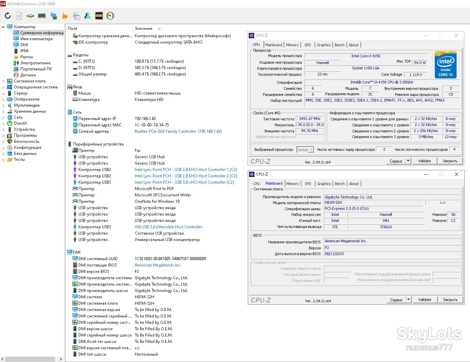Image resolution: width=470 pixels, height=362 pixels.
Task: Open the OSD panel toolbar icon
Action: click(99, 16)
